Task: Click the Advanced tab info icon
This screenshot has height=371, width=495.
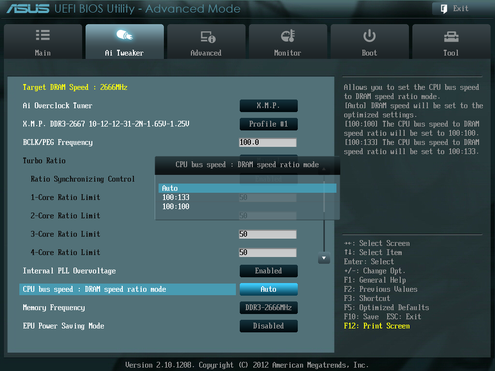Action: (208, 37)
